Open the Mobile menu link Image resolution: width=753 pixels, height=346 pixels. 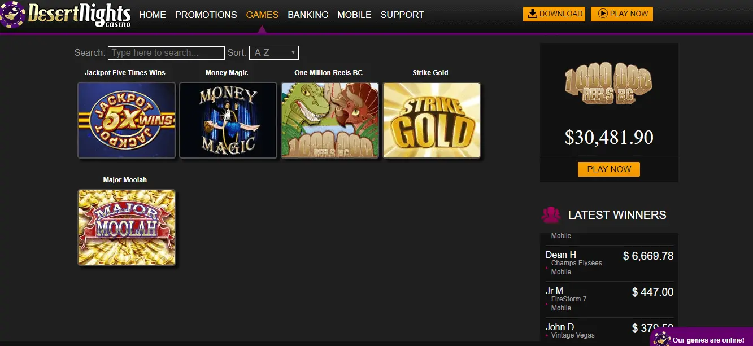coord(354,15)
